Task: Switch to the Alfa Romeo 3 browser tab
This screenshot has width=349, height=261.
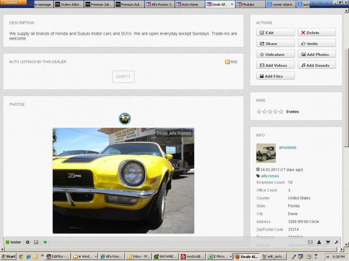Action: (160, 4)
